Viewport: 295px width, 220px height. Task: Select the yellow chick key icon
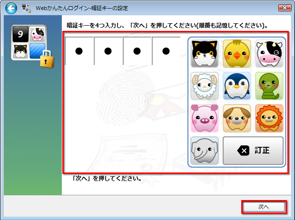237,54
